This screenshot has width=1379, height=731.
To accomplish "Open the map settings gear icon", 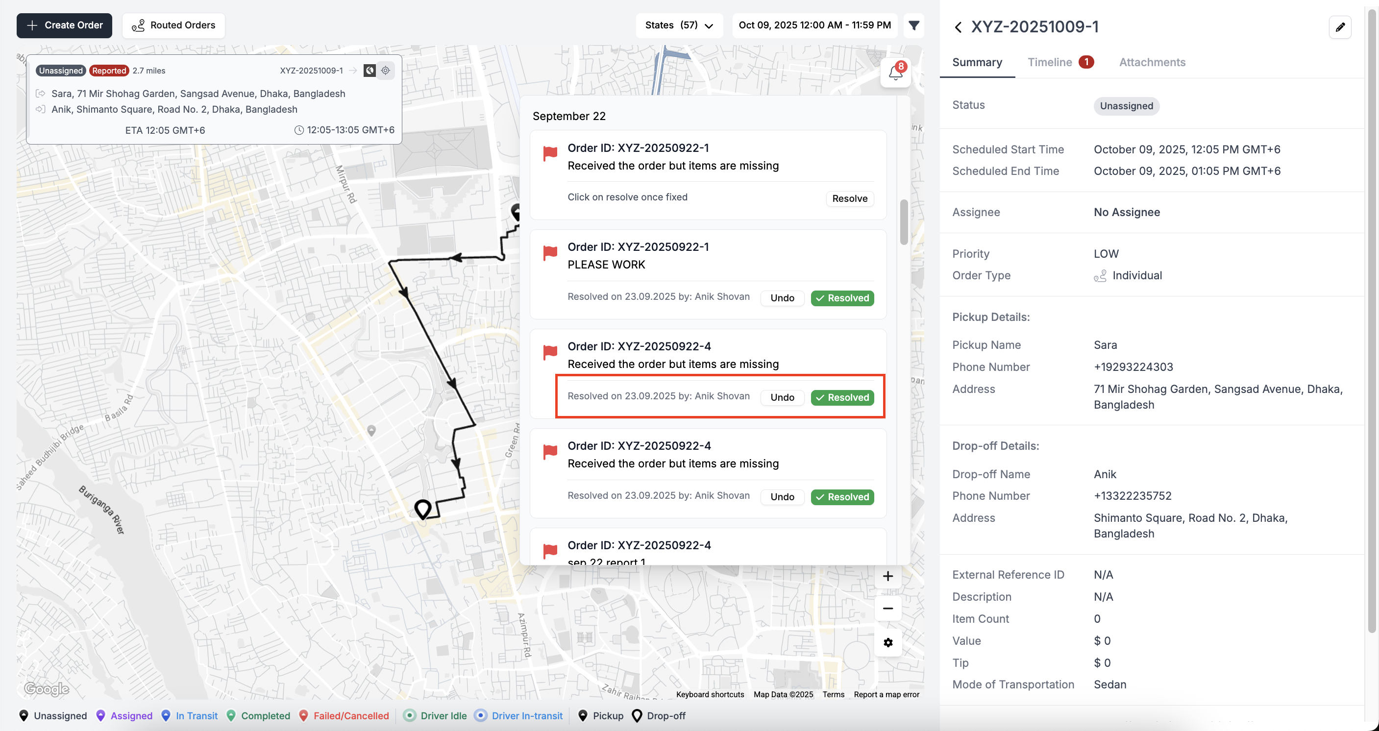I will point(887,642).
